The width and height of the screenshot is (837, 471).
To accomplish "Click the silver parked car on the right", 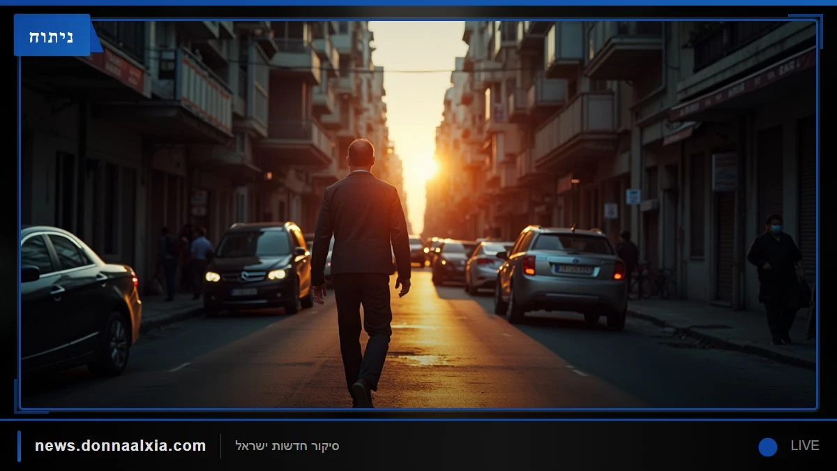I will 562,276.
